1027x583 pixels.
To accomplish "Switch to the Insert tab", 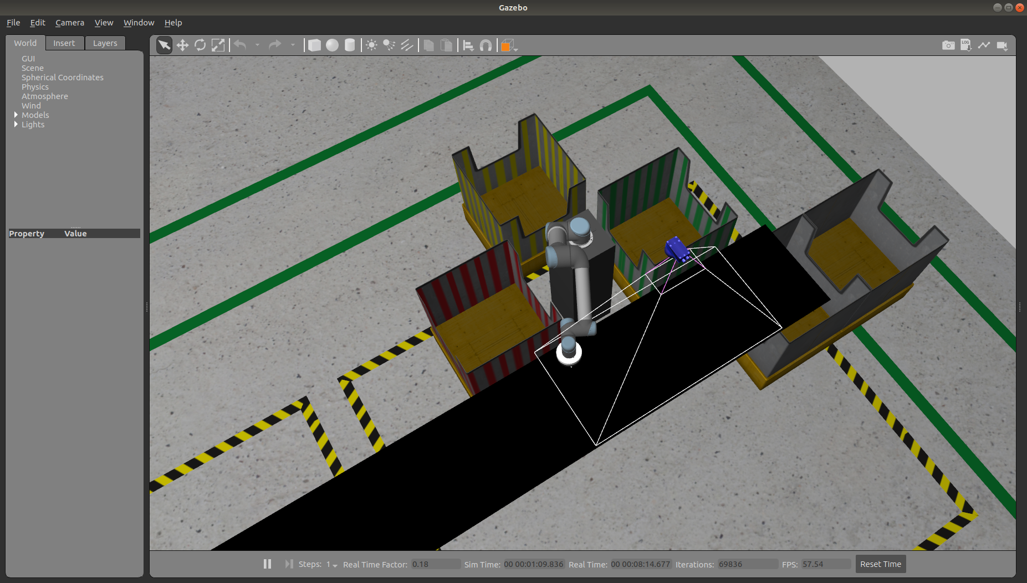I will pyautogui.click(x=64, y=43).
